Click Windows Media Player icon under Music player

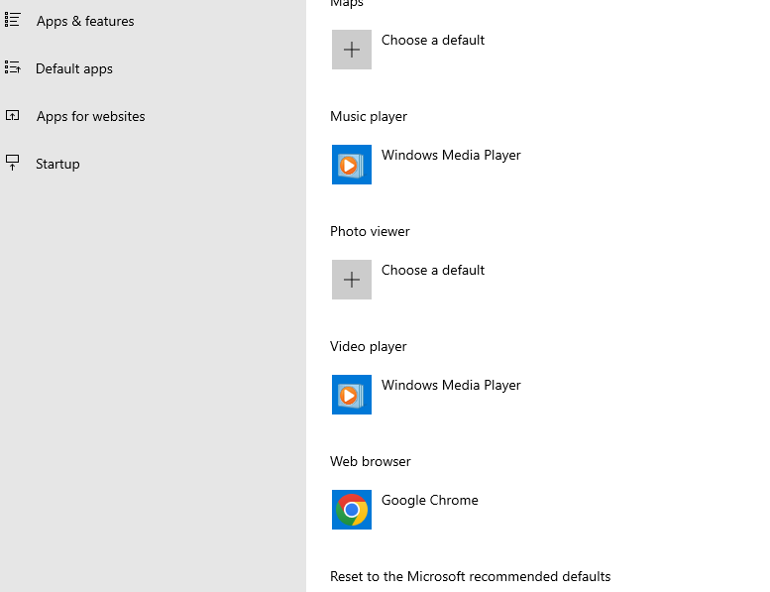tap(352, 165)
